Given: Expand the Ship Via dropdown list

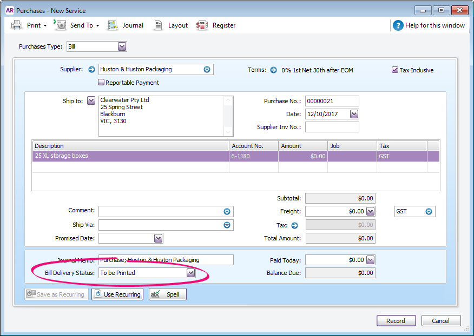Looking at the screenshot, I should (x=227, y=225).
